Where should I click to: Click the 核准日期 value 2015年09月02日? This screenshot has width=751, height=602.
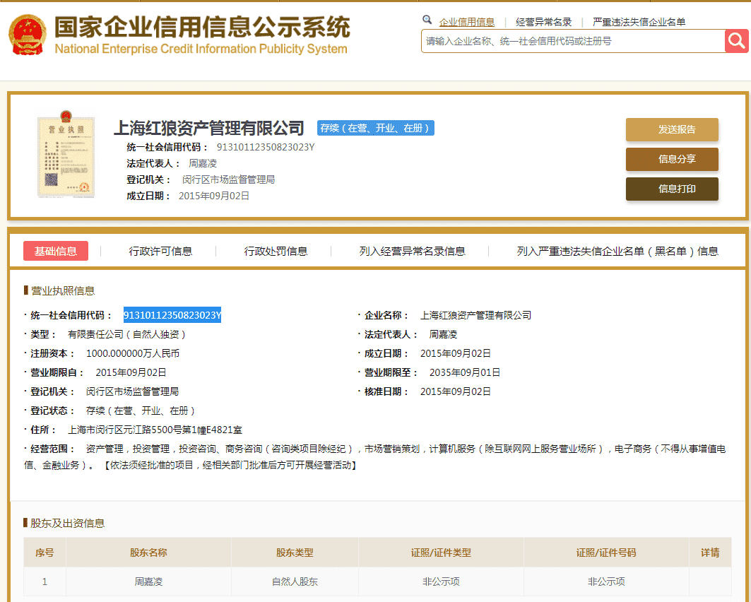[x=456, y=391]
